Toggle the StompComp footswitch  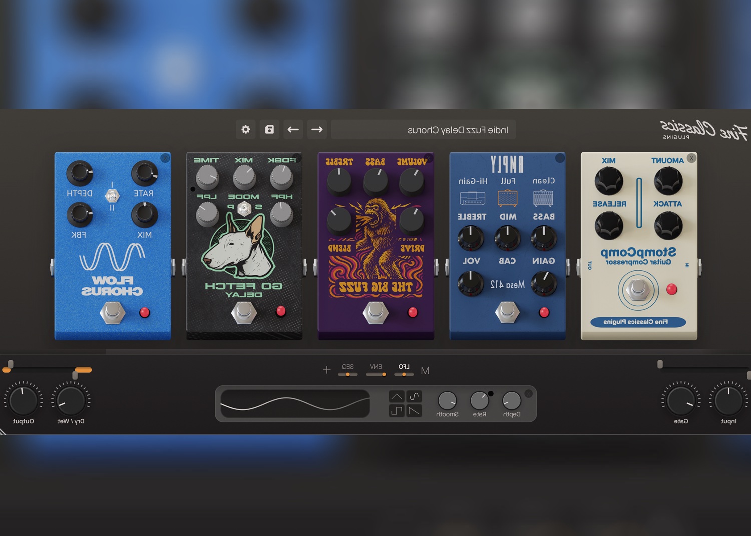click(638, 289)
